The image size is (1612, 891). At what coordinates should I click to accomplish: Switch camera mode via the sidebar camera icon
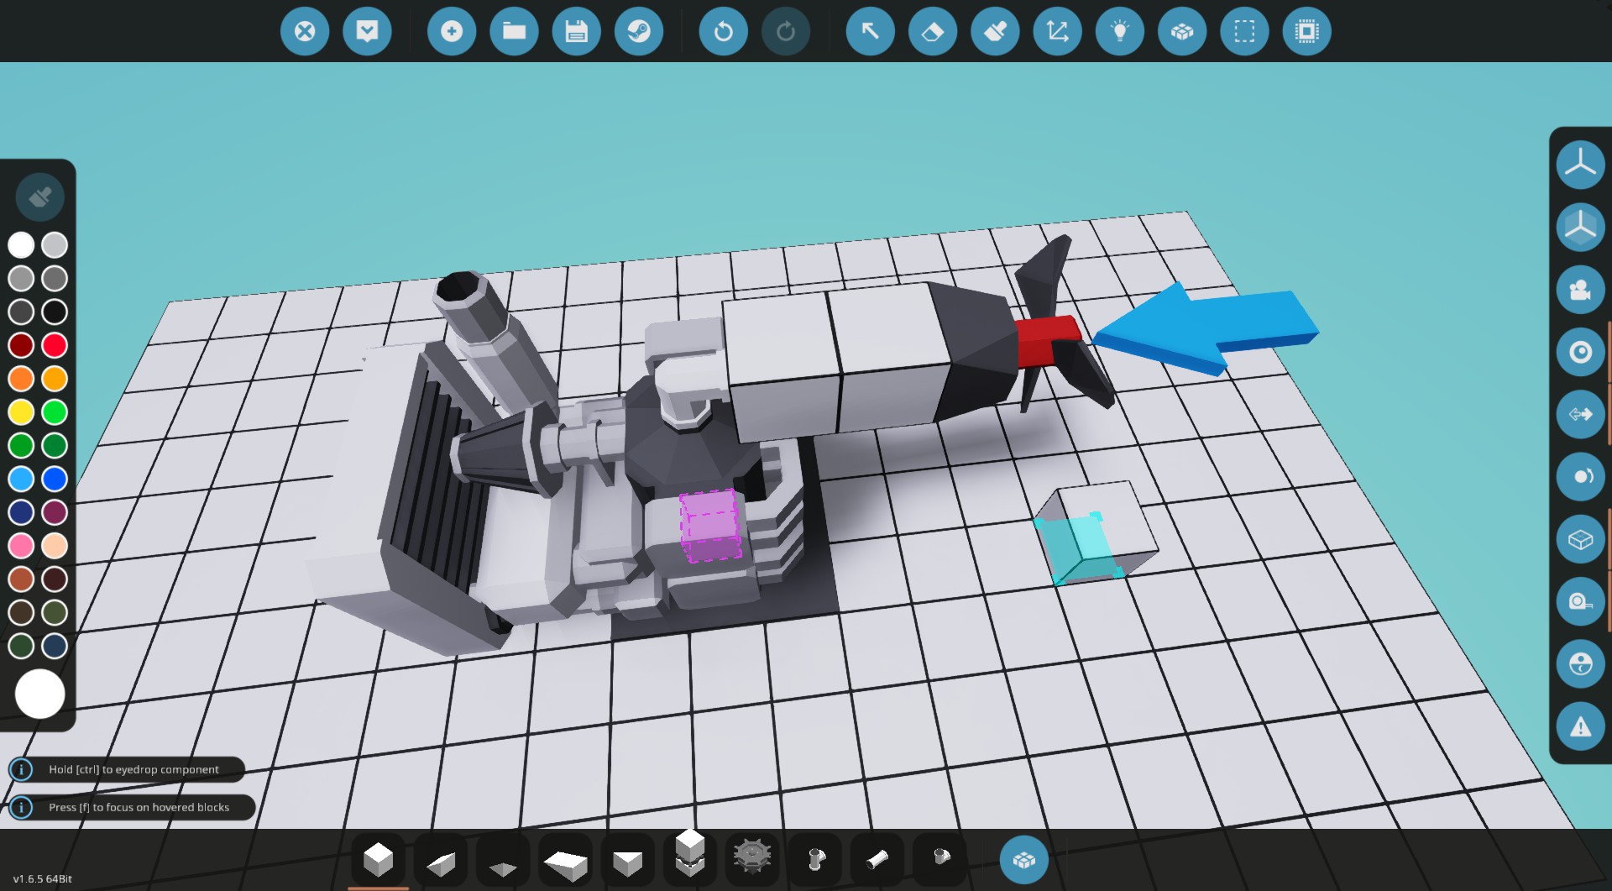[1581, 289]
